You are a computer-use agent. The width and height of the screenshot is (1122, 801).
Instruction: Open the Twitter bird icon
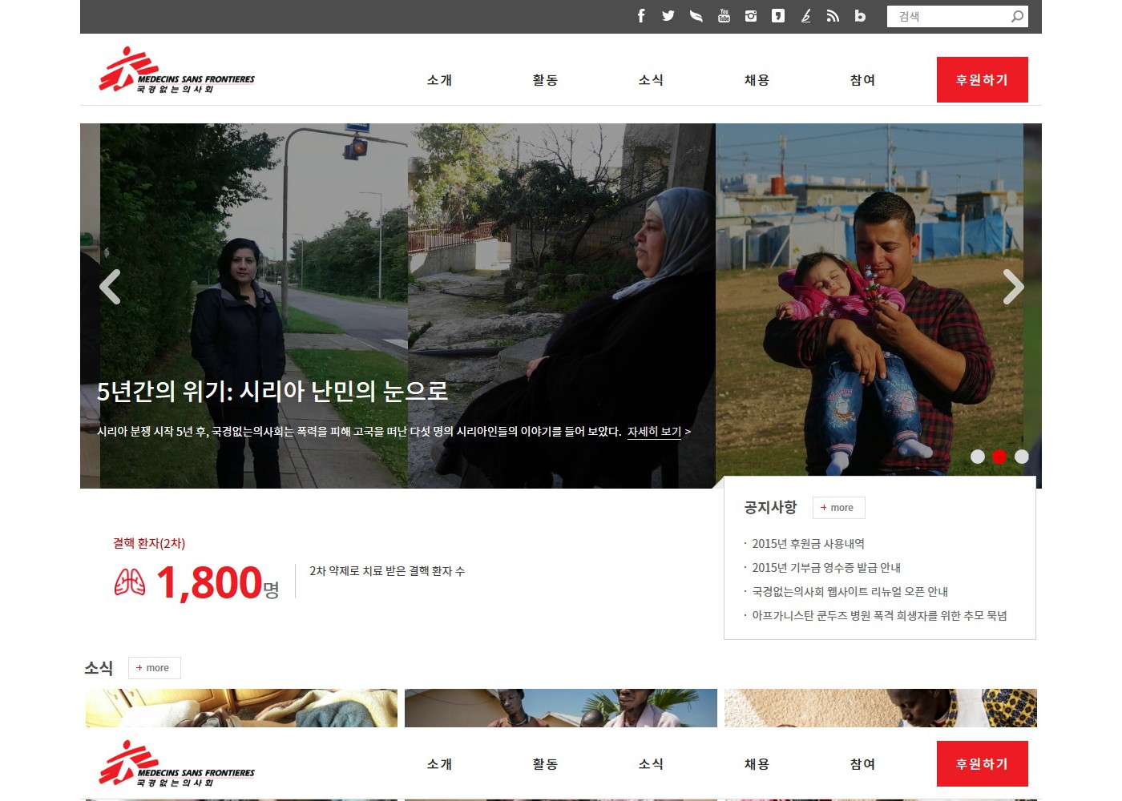tap(668, 16)
